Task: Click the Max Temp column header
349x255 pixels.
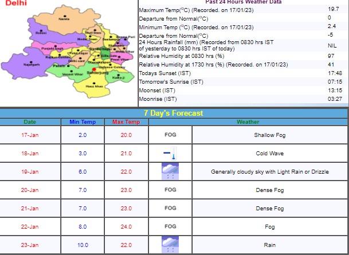Action: 126,122
